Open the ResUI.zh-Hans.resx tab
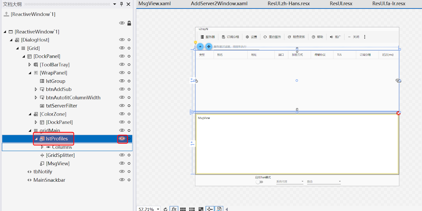Screen dimensions: 422x211 click(x=289, y=4)
